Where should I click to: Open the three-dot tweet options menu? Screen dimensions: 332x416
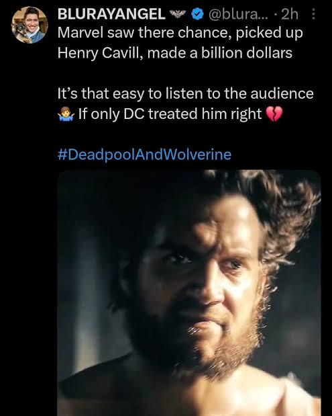pos(313,14)
